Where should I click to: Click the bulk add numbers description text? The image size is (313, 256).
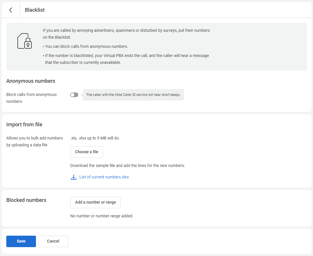click(x=35, y=141)
